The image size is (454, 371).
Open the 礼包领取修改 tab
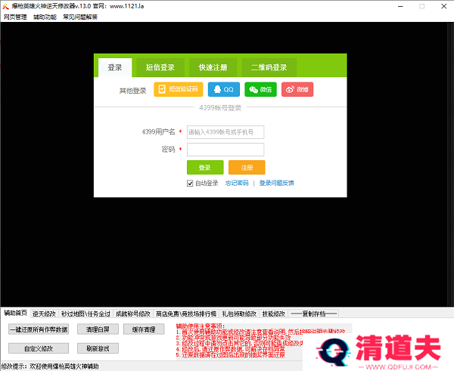click(x=239, y=313)
